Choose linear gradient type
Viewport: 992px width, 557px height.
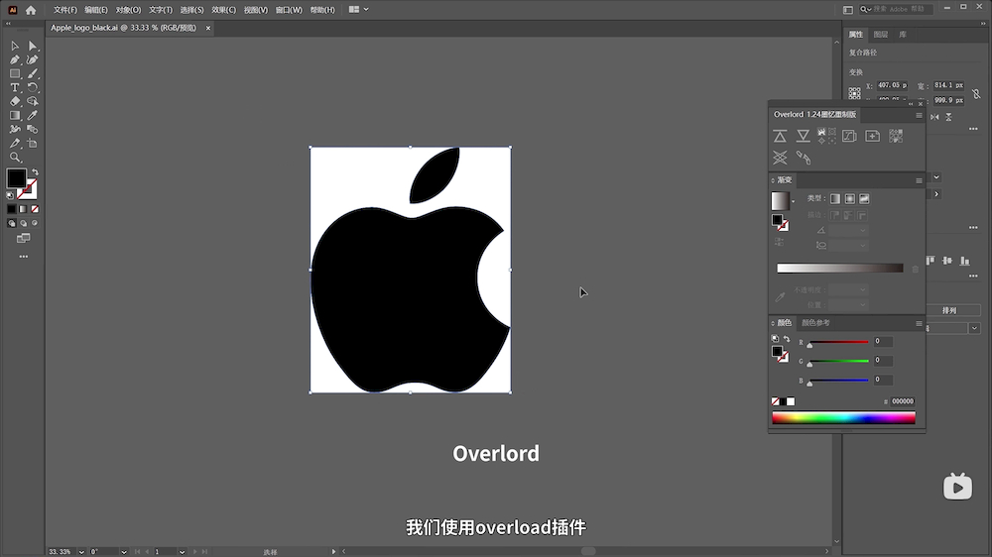[835, 198]
